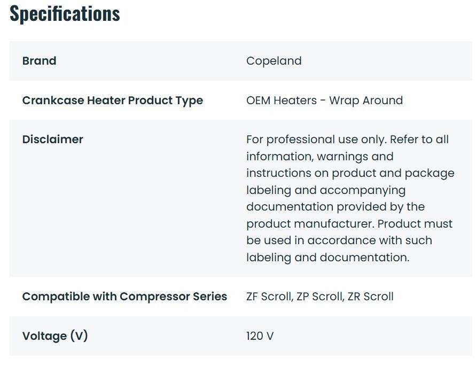
Task: Select Compatible with Compressor Series label
Action: point(124,297)
